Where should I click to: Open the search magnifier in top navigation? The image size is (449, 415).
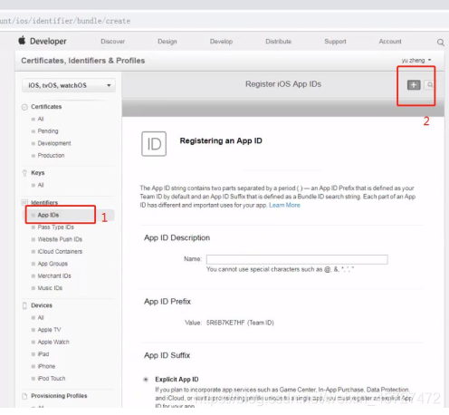click(x=441, y=43)
